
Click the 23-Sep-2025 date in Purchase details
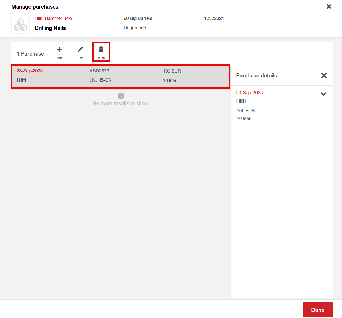pos(249,93)
